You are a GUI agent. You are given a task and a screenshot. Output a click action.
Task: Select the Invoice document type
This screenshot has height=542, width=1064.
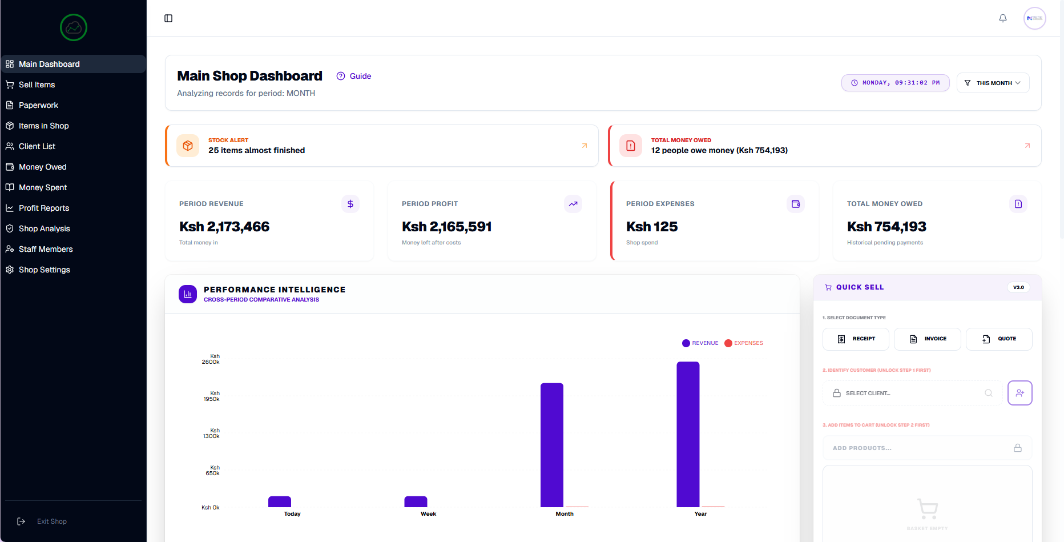[x=928, y=339]
